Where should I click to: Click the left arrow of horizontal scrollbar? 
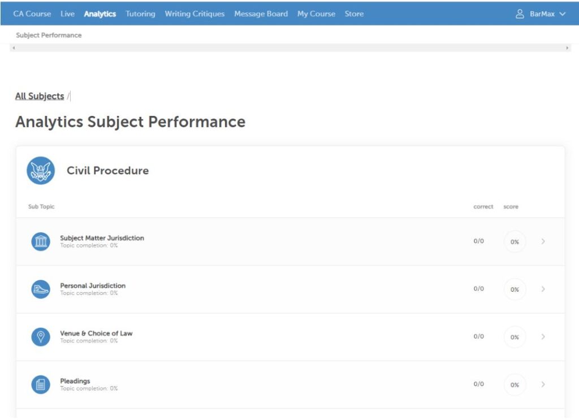pyautogui.click(x=14, y=48)
